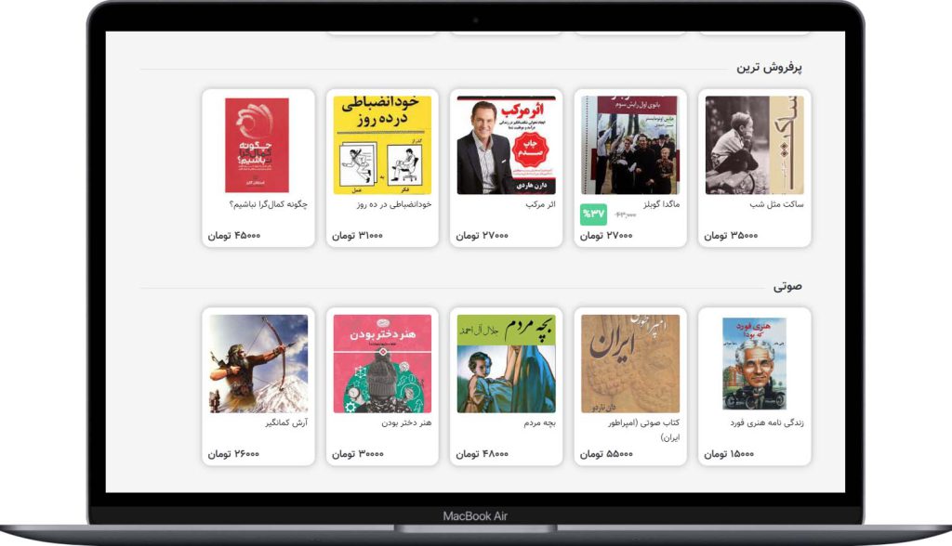
Task: Click the 15000 تومان price of Henry Ford
Action: [x=729, y=454]
